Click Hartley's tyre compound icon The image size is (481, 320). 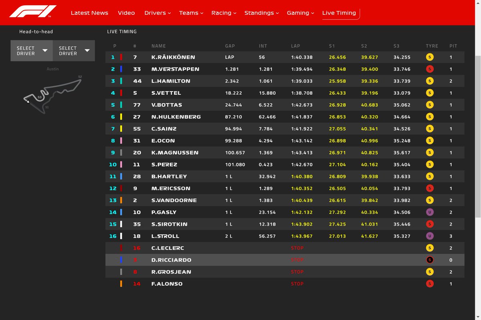pos(430,176)
